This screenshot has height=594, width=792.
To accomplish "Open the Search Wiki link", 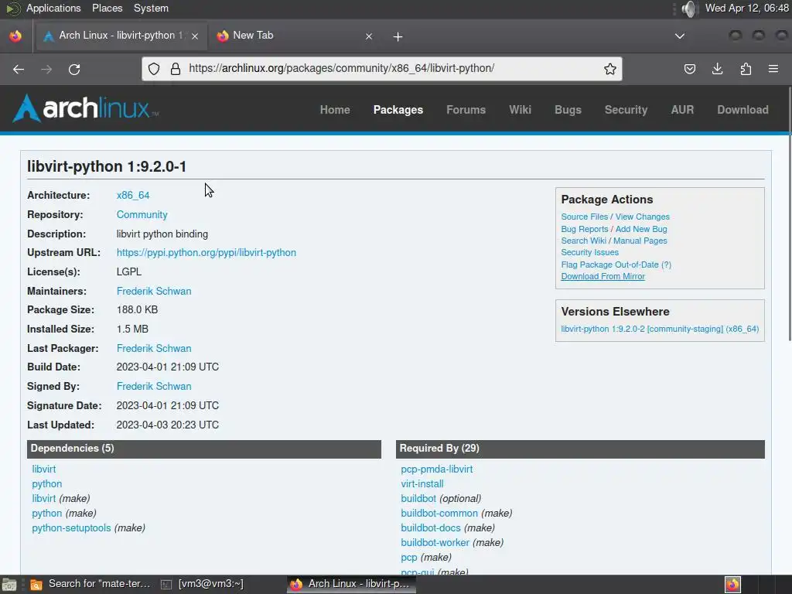I will click(x=583, y=241).
